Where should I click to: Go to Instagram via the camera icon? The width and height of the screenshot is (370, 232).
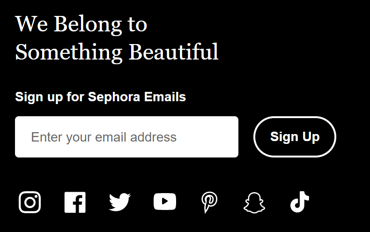click(x=30, y=202)
